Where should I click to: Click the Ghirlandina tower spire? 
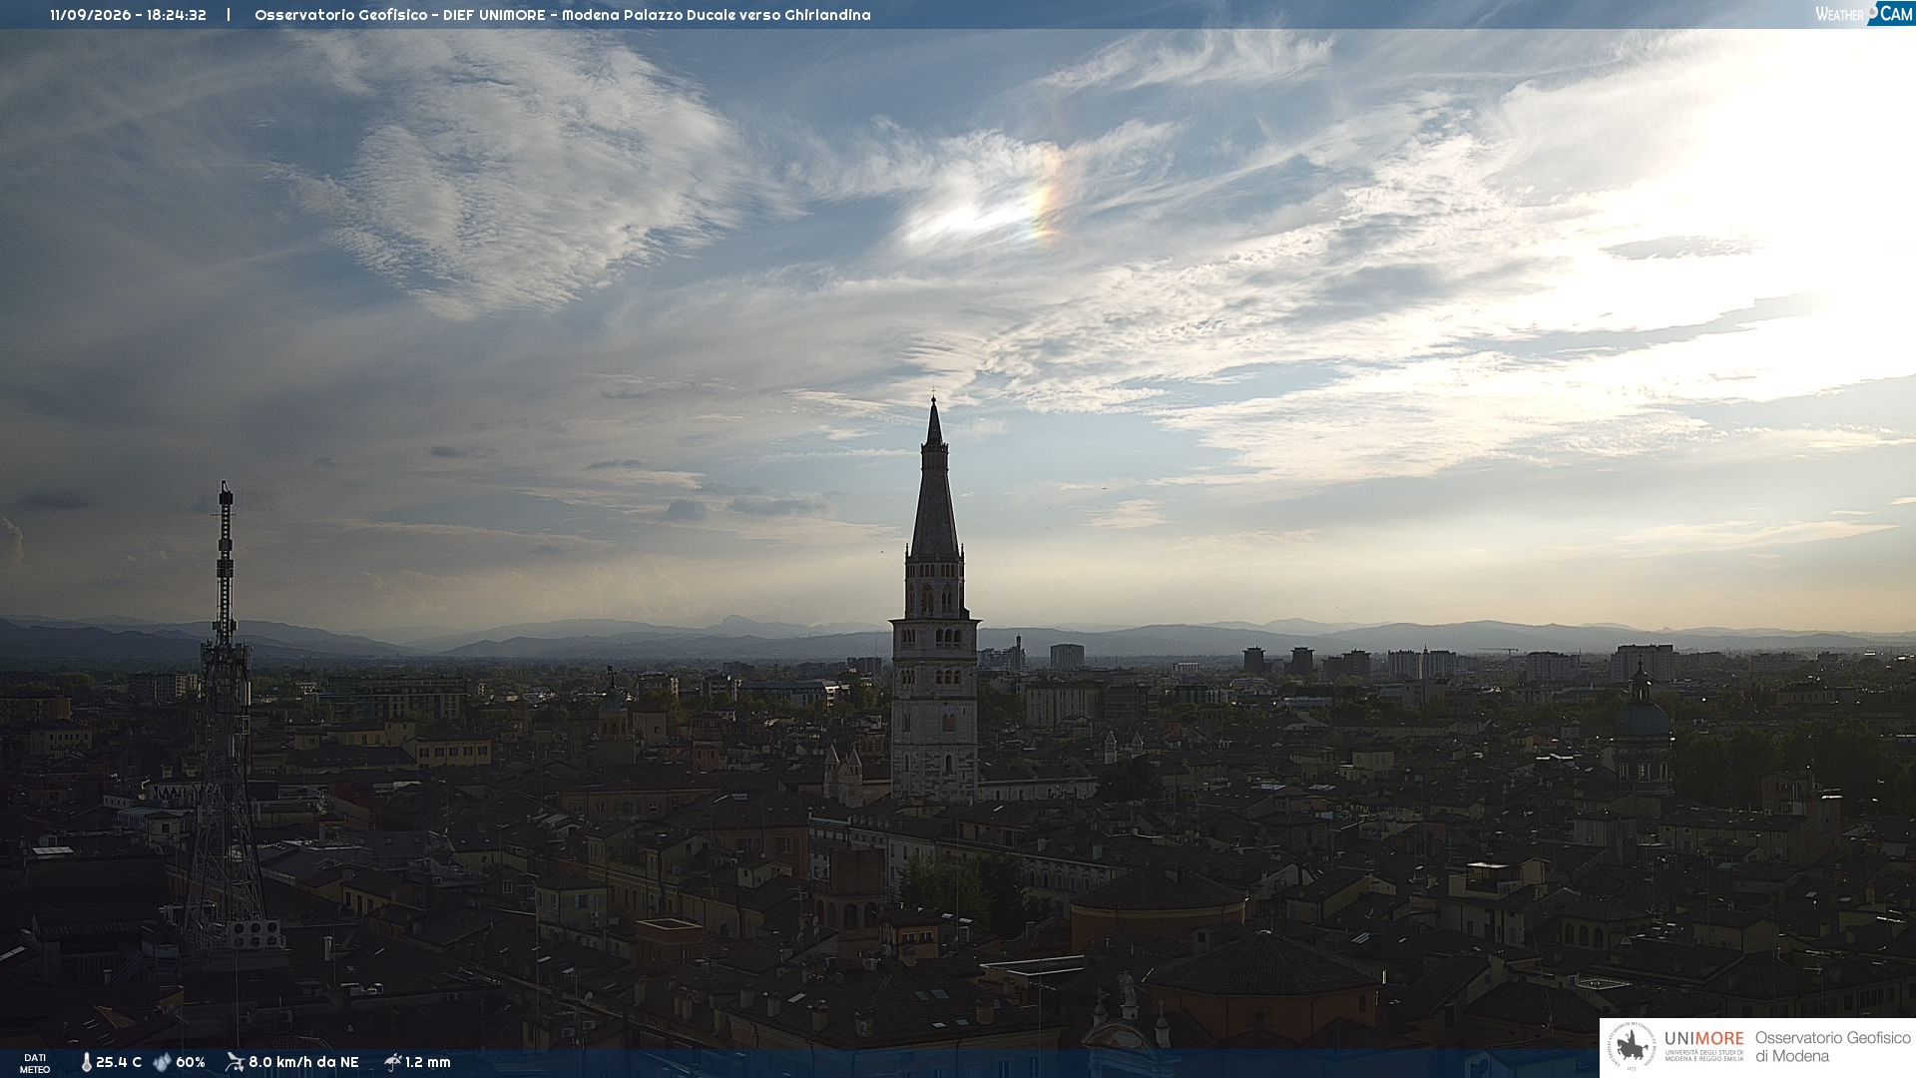[x=934, y=479]
